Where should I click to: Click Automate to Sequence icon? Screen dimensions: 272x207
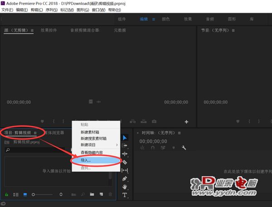[x=74, y=194]
